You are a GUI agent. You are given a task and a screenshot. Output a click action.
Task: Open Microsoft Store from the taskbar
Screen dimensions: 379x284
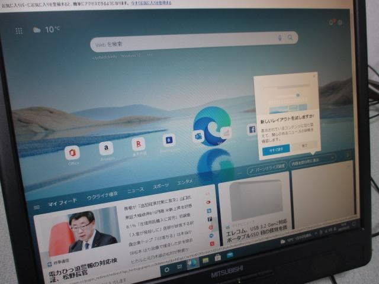pos(217,258)
